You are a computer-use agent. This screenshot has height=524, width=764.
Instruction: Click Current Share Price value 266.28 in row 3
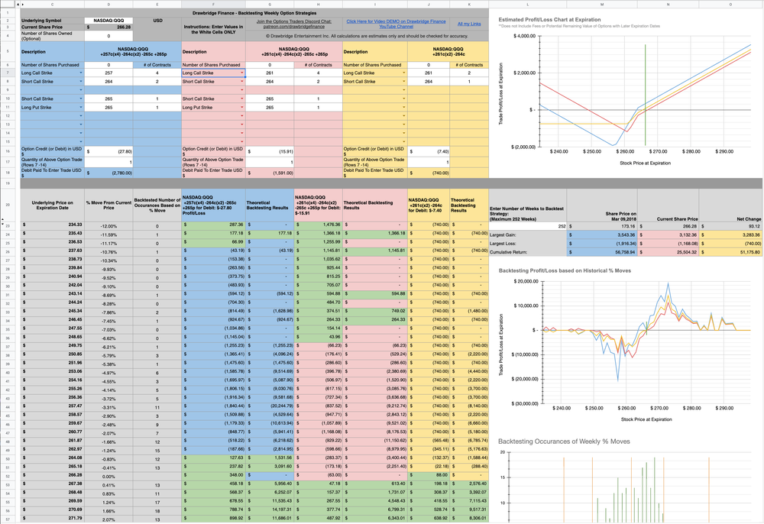pyautogui.click(x=108, y=27)
